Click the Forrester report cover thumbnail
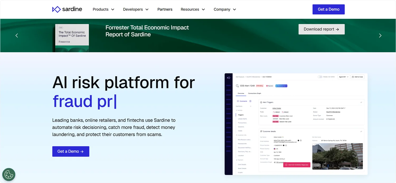This screenshot has height=183, width=396. (x=72, y=38)
